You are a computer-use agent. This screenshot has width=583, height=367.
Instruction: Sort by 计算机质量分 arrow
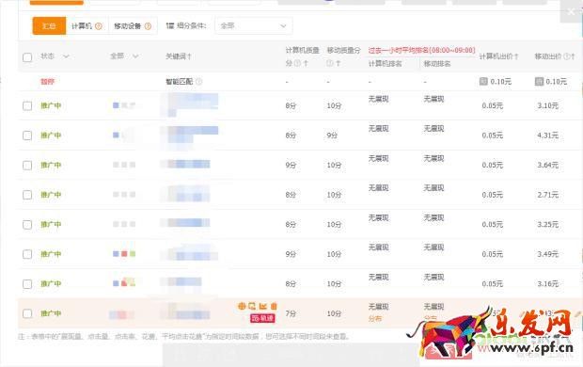click(306, 64)
